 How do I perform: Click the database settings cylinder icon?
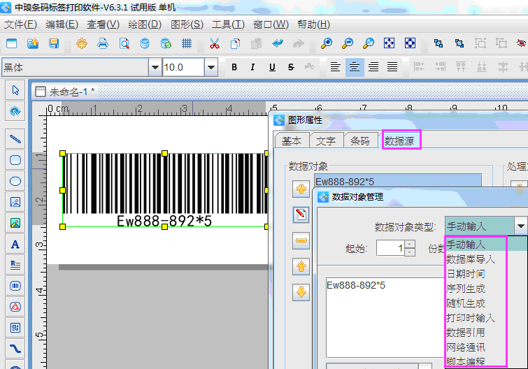coord(145,43)
